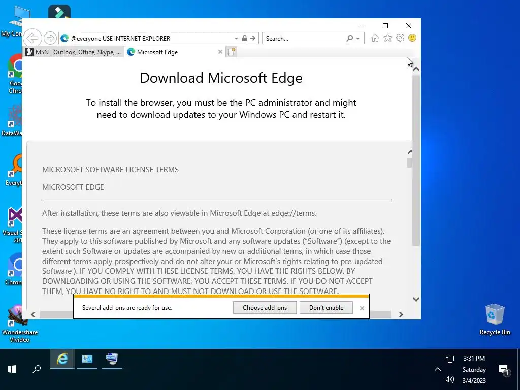
Task: Select the Wondershare Vivideo desktop icon
Action: click(x=19, y=323)
